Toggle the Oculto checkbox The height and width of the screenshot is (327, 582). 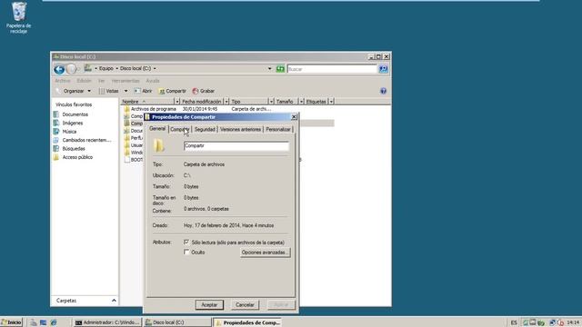click(186, 253)
